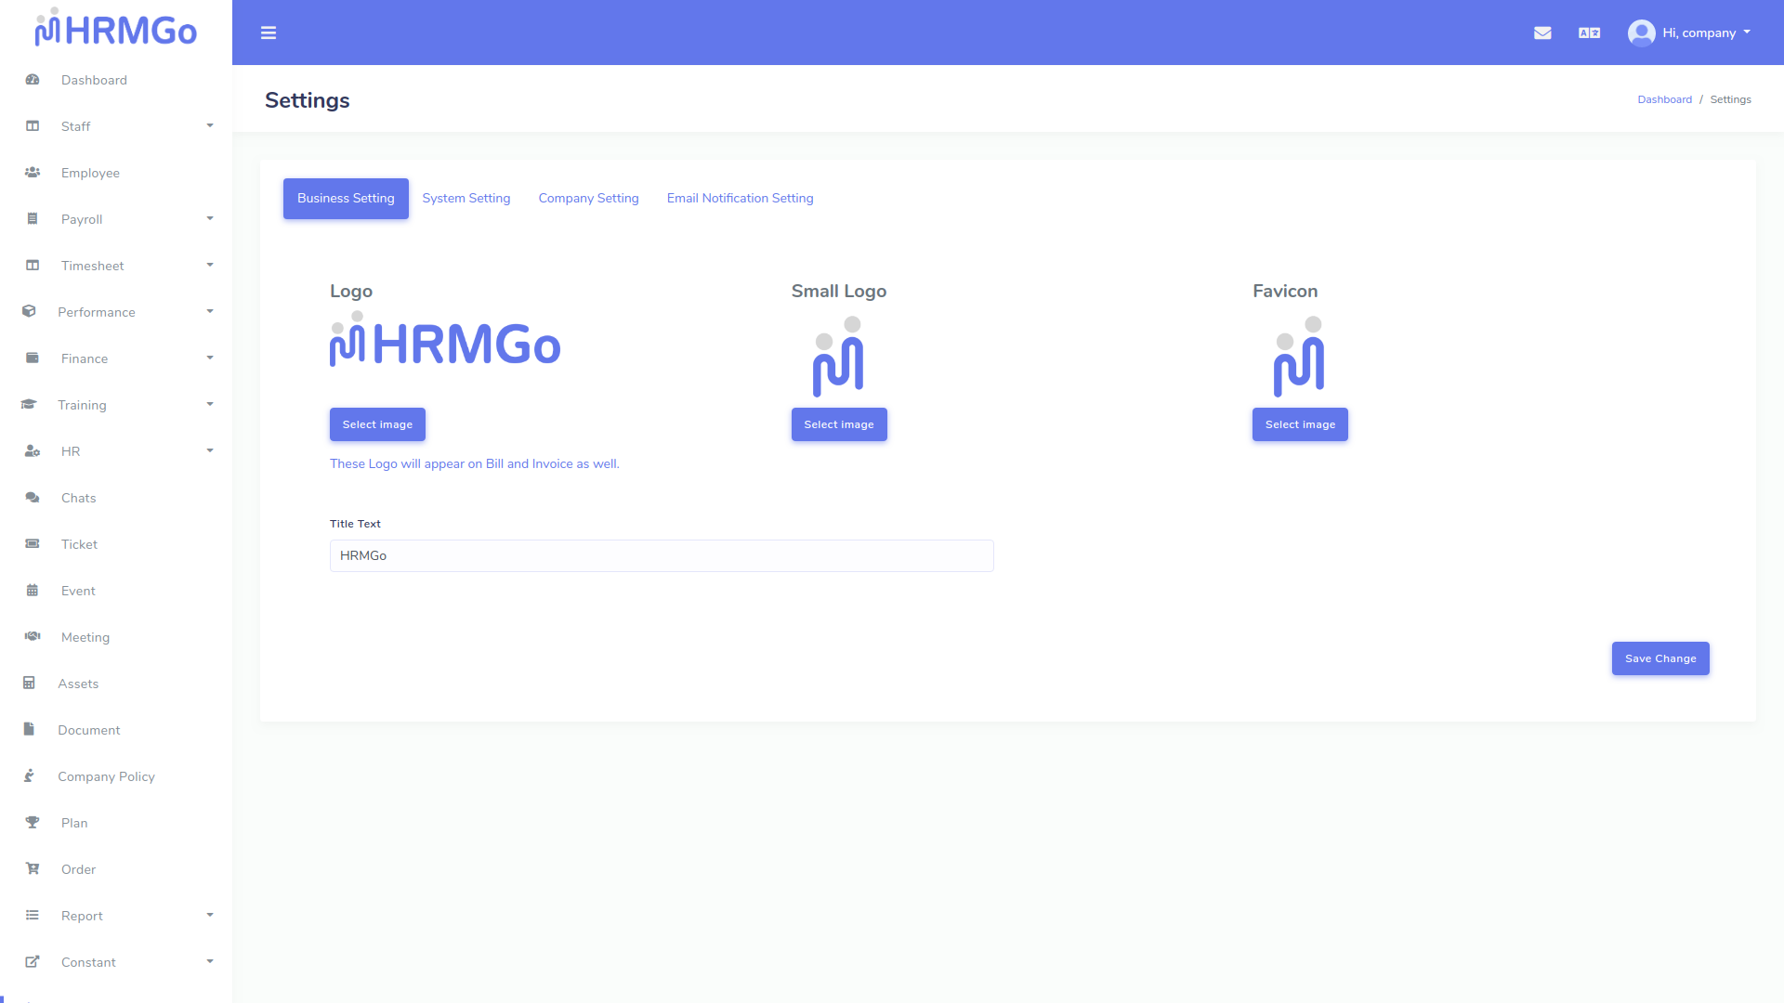The image size is (1784, 1003).
Task: Click the Order shopping cart icon
Action: (x=33, y=869)
